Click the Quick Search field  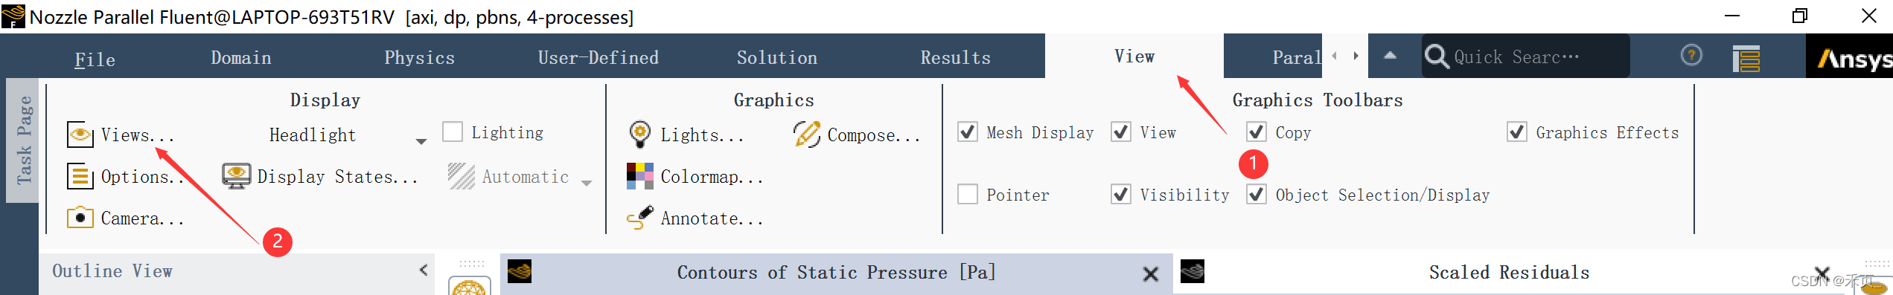click(x=1526, y=56)
